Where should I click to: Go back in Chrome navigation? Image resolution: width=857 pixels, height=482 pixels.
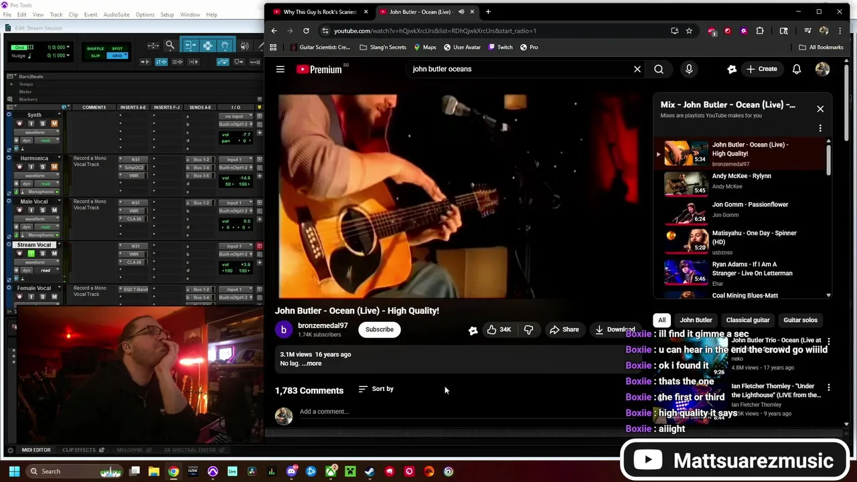tap(274, 31)
